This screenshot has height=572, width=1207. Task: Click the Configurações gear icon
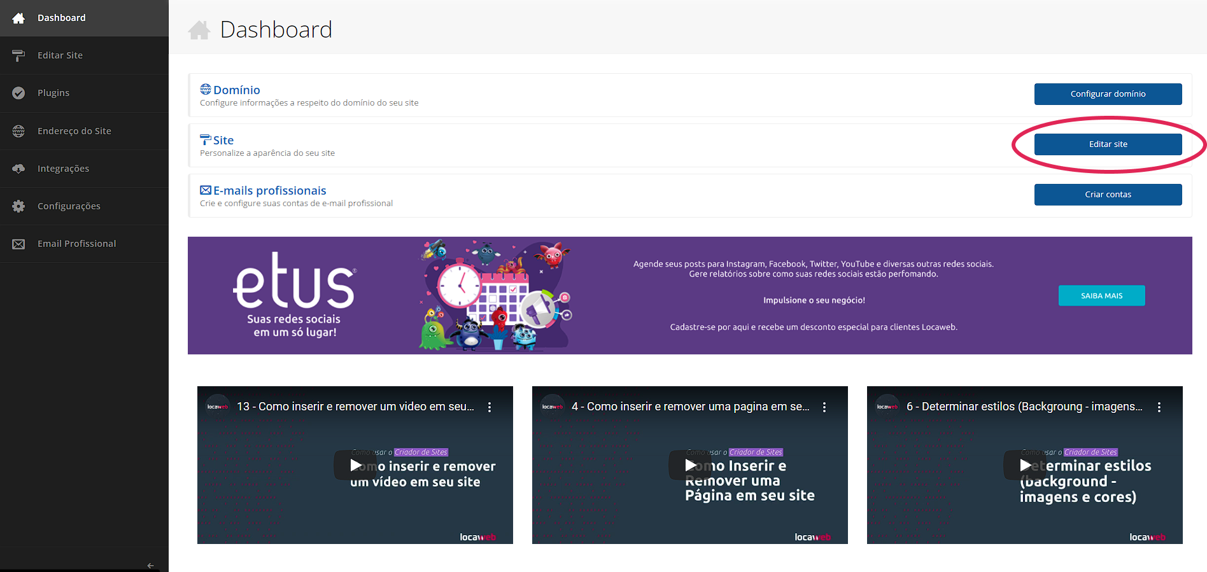[x=18, y=206]
